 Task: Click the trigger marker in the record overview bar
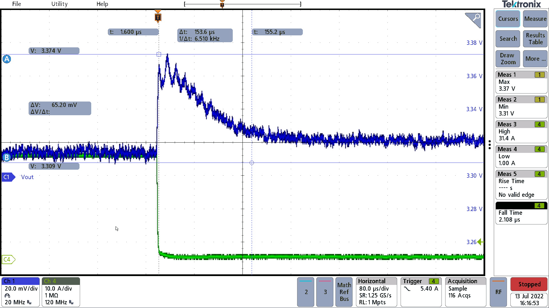point(222,4)
